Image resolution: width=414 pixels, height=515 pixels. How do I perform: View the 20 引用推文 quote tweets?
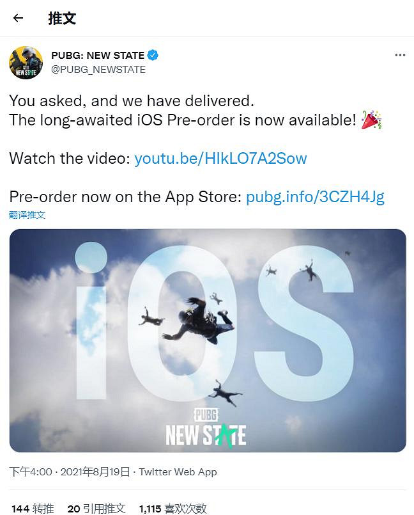click(96, 509)
